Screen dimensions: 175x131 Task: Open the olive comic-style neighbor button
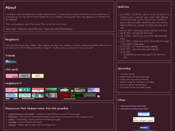coord(80,90)
